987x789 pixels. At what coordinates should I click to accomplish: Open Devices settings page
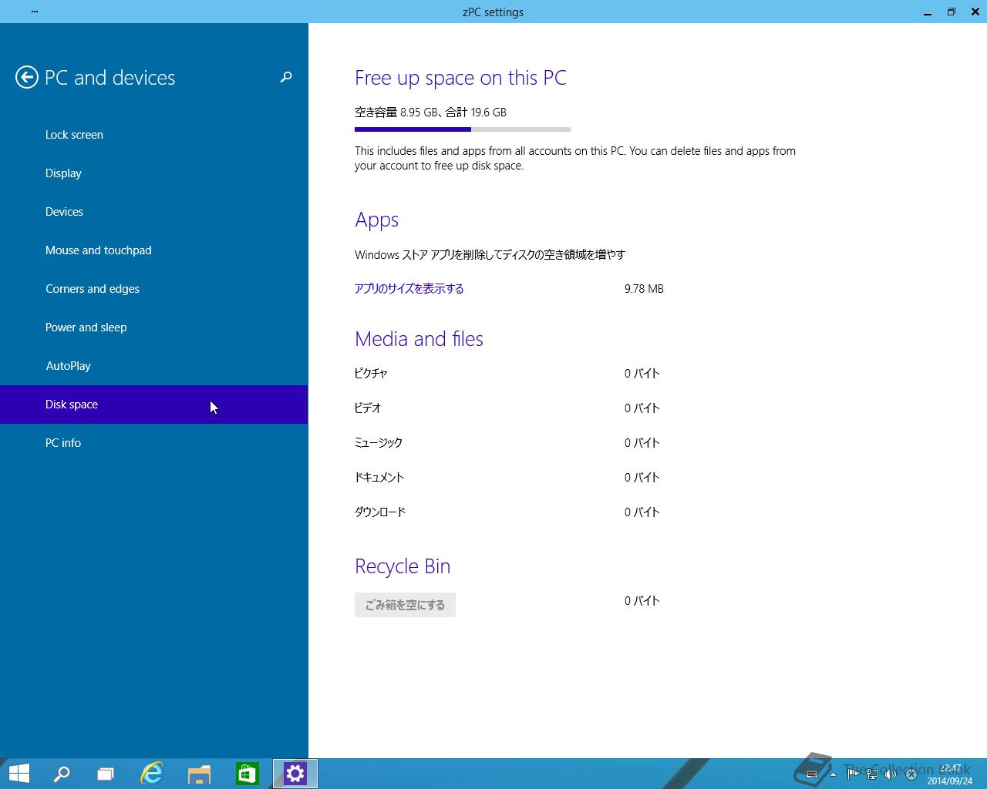(154, 212)
